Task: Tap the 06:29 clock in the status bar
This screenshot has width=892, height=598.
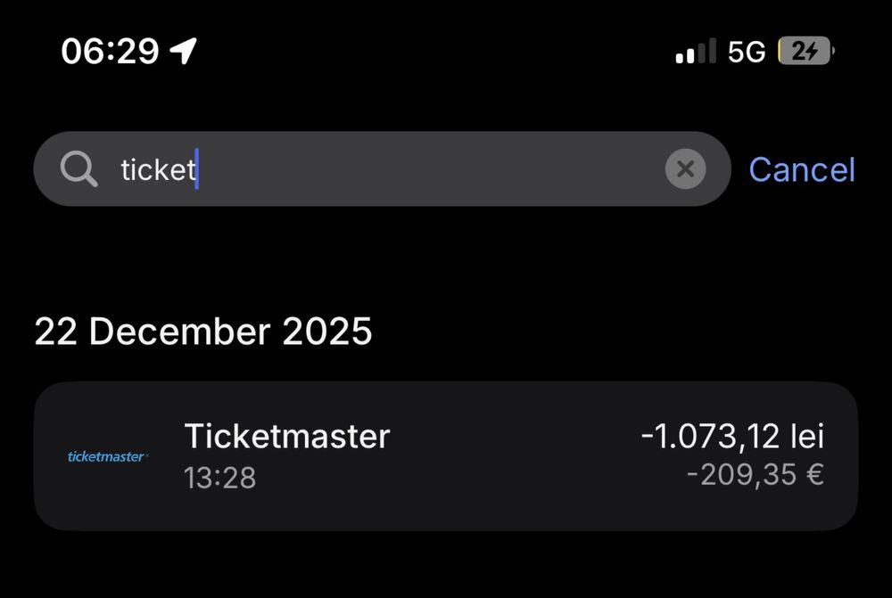Action: [110, 52]
